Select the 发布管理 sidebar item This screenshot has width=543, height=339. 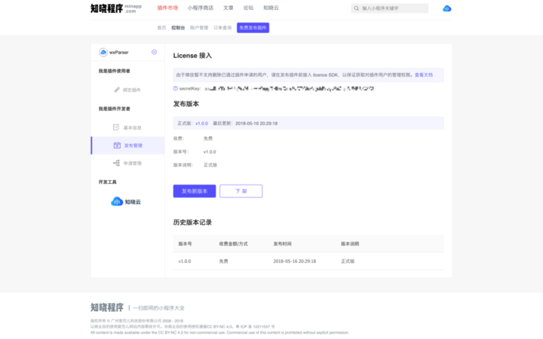coord(127,145)
